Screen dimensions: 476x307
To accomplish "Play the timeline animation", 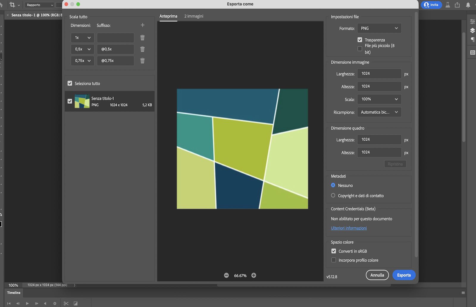I will pos(27,303).
